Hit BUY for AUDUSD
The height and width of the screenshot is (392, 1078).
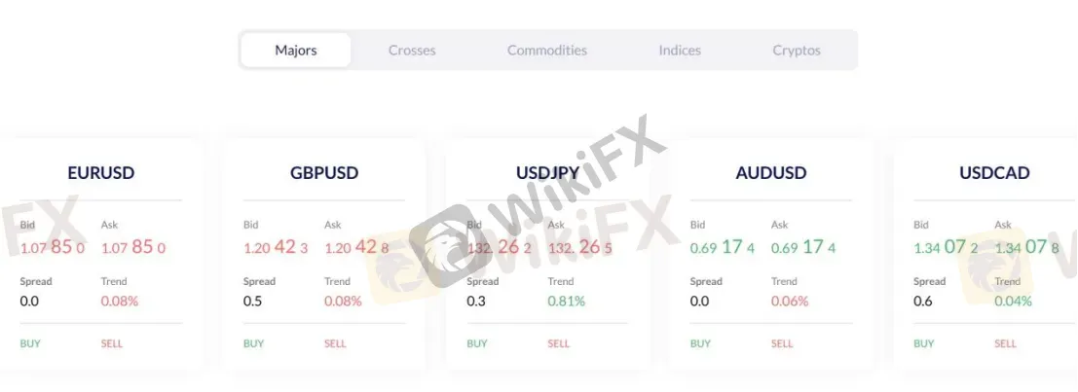(x=701, y=343)
